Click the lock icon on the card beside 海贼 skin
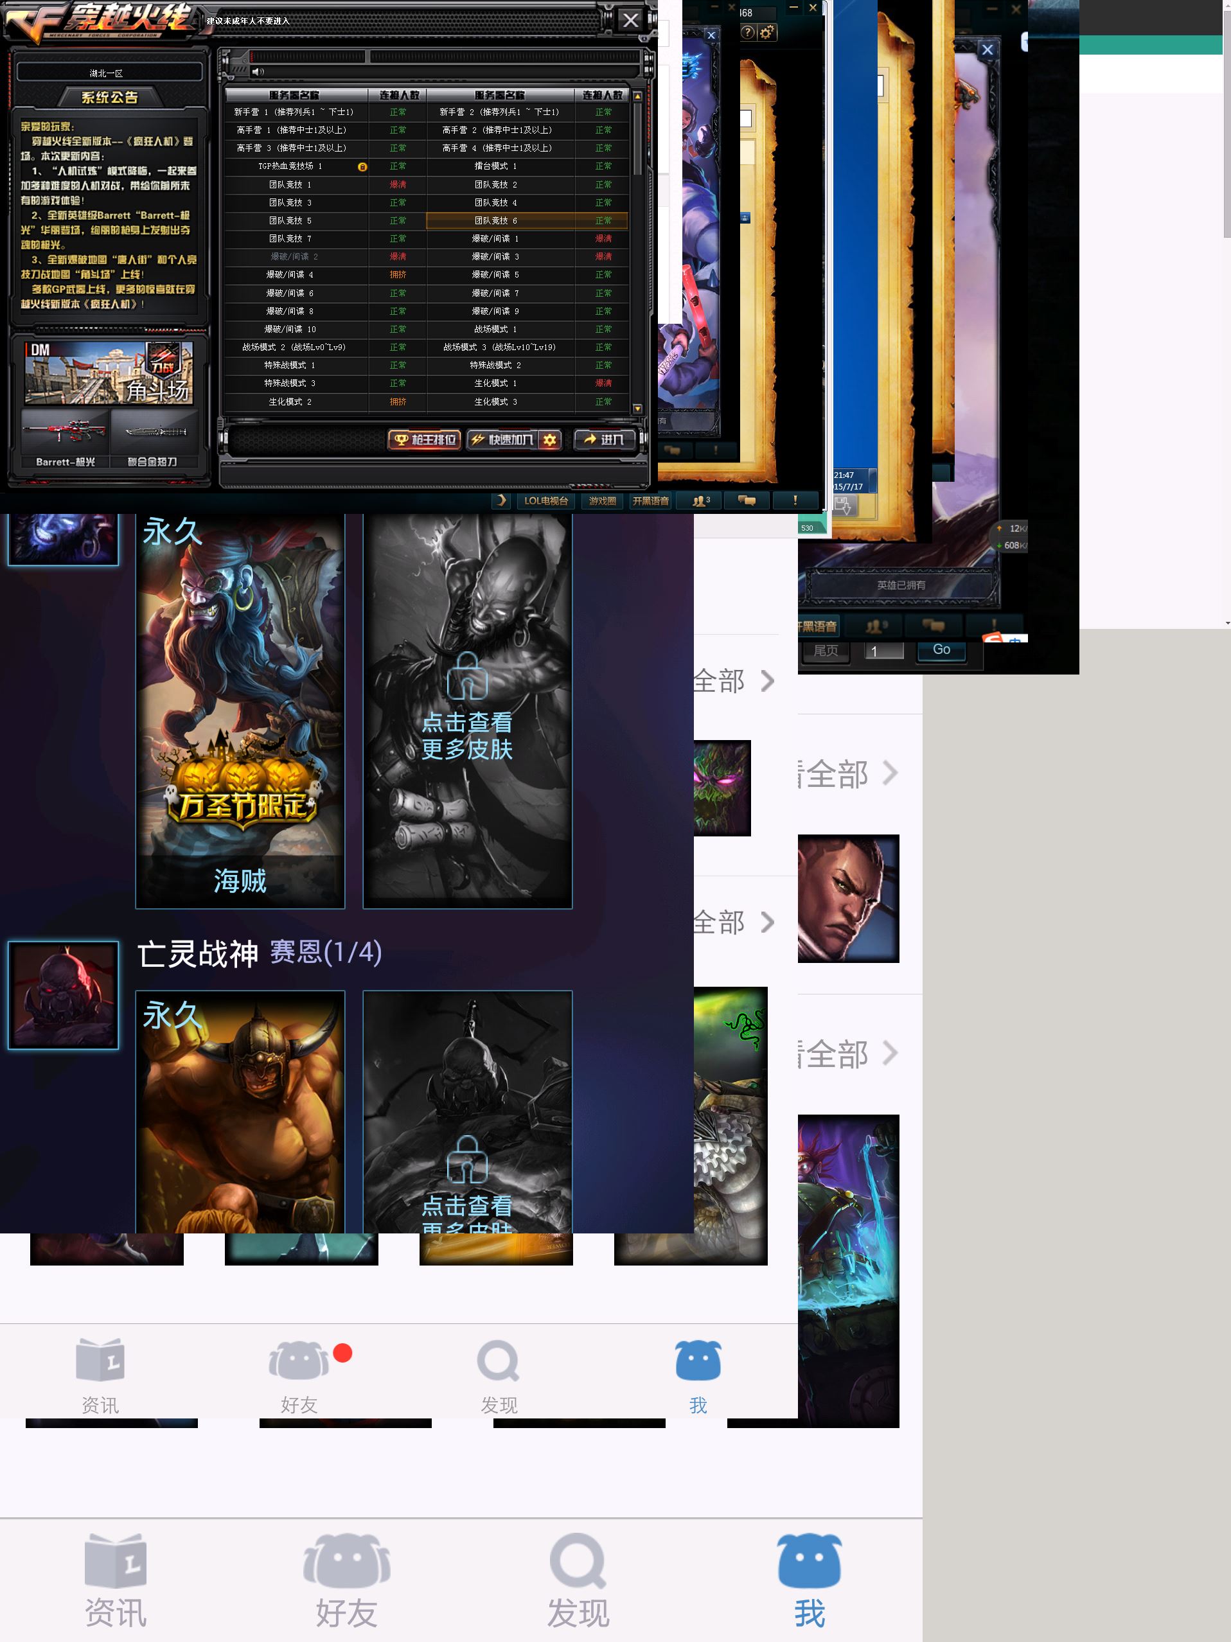Image resolution: width=1231 pixels, height=1642 pixels. click(x=467, y=676)
